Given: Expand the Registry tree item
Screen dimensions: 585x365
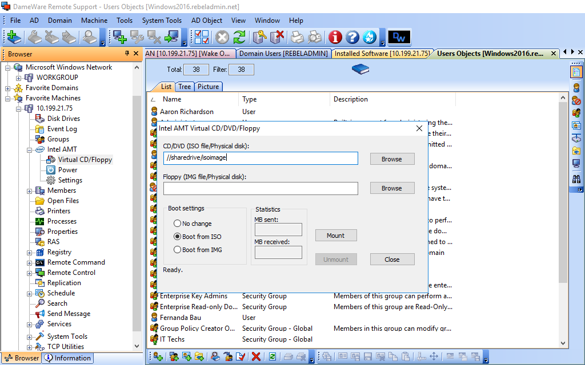Looking at the screenshot, I should coord(28,252).
